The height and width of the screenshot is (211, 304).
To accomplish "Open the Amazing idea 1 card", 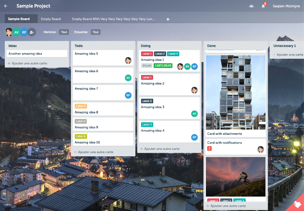I will (169, 61).
